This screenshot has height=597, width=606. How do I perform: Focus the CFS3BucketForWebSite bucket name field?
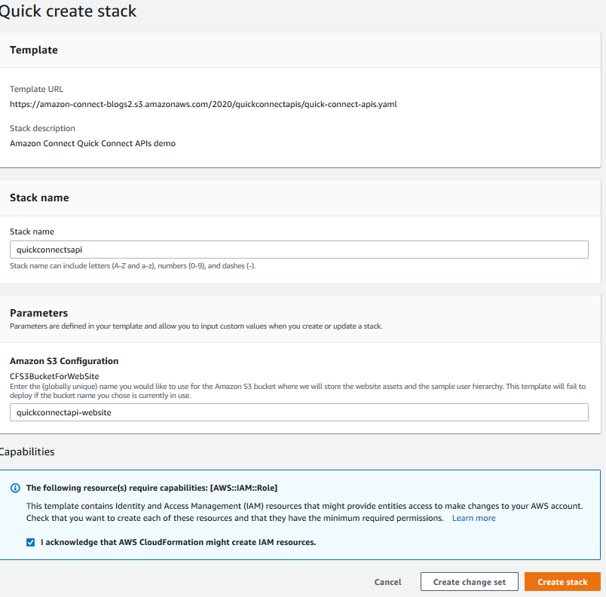click(299, 412)
